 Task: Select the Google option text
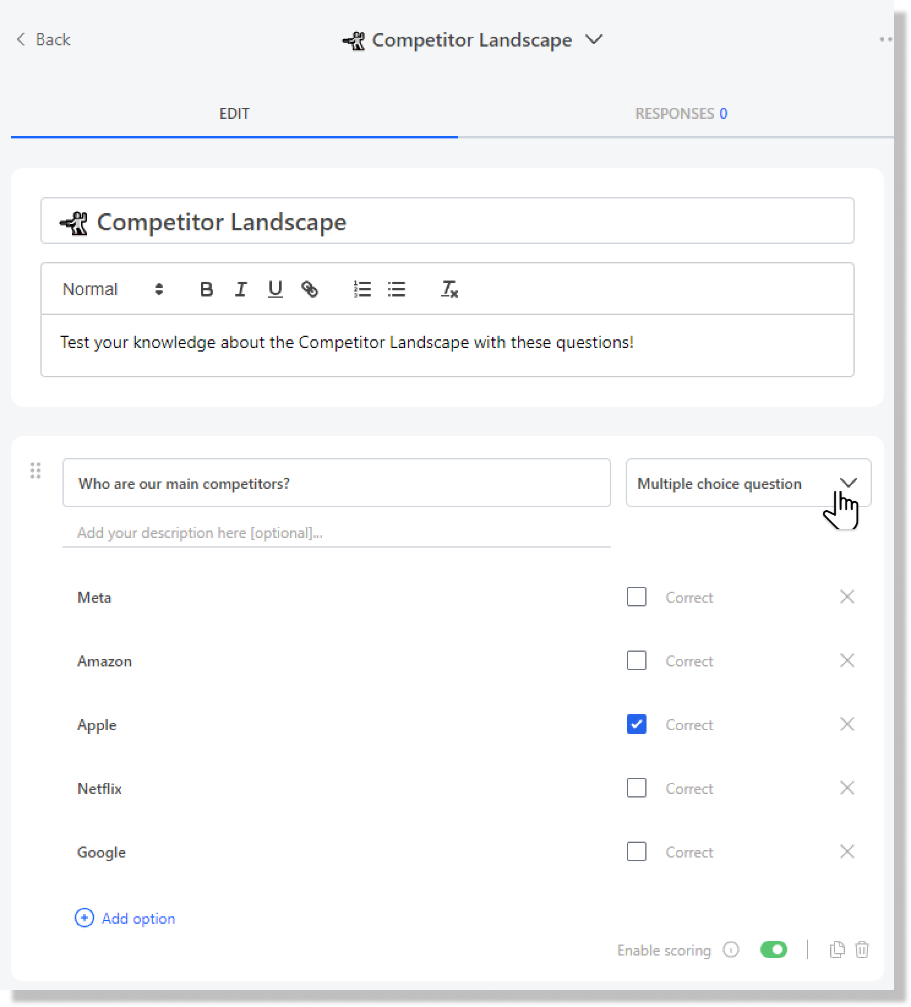(x=102, y=853)
